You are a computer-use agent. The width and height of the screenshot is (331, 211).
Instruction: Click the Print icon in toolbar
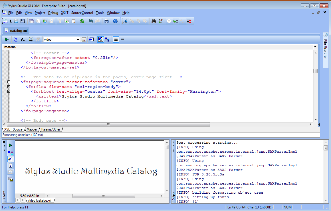pyautogui.click(x=106, y=21)
